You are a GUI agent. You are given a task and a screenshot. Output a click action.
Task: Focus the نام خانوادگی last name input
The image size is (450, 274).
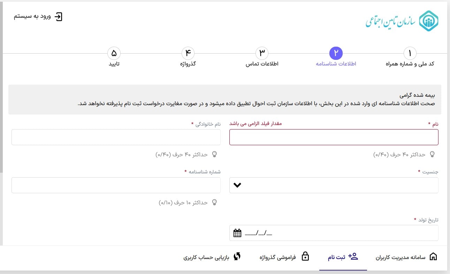click(116, 137)
